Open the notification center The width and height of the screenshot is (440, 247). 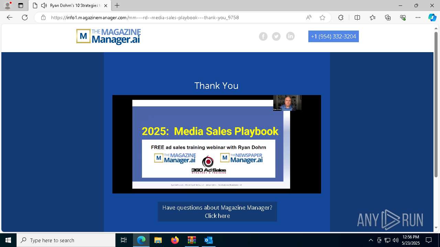point(429,240)
